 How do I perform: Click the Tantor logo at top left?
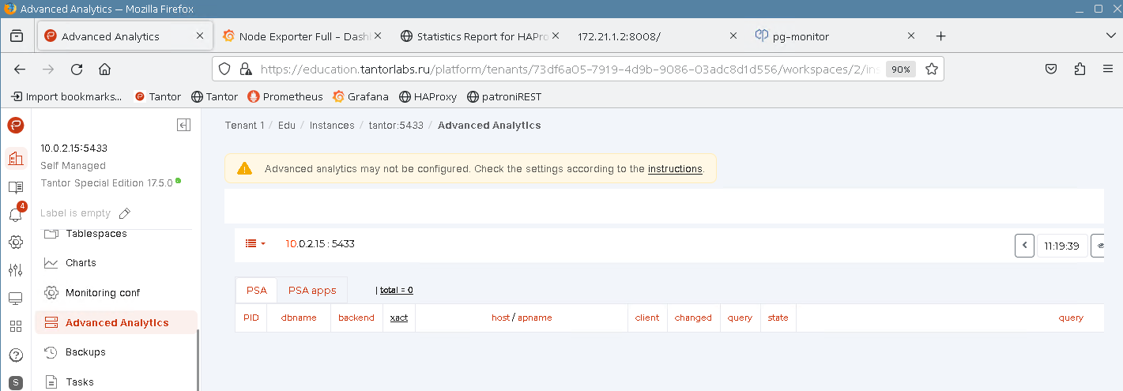coord(16,125)
